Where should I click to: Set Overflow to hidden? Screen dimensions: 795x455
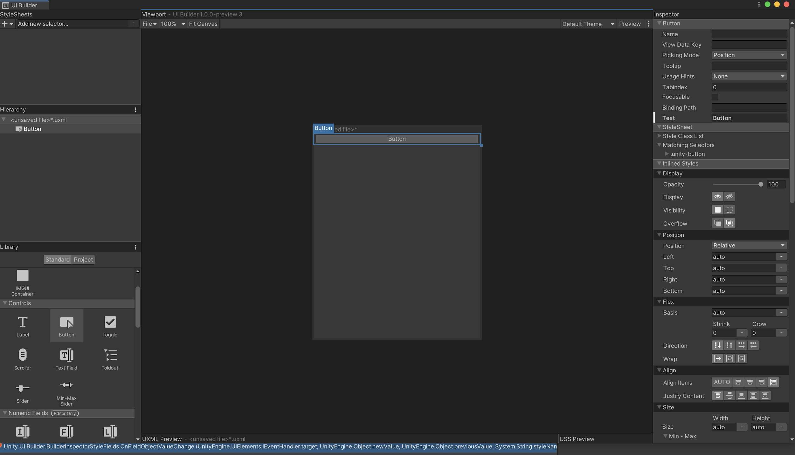[729, 223]
